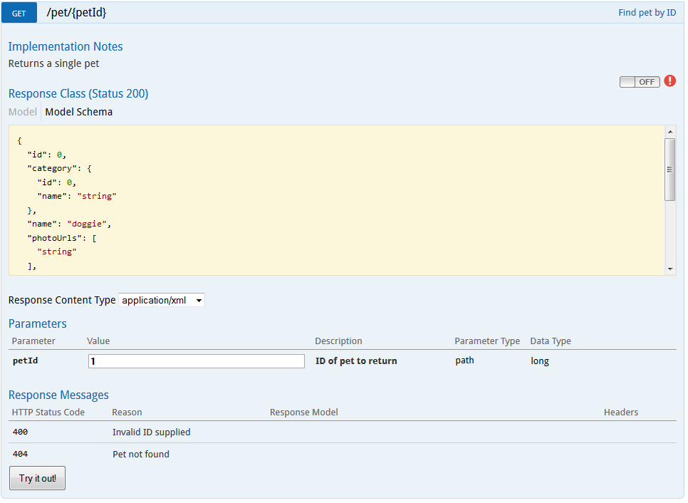Screen dimensions: 688x503
Task: Select the Model Schema tab
Action: [x=78, y=112]
